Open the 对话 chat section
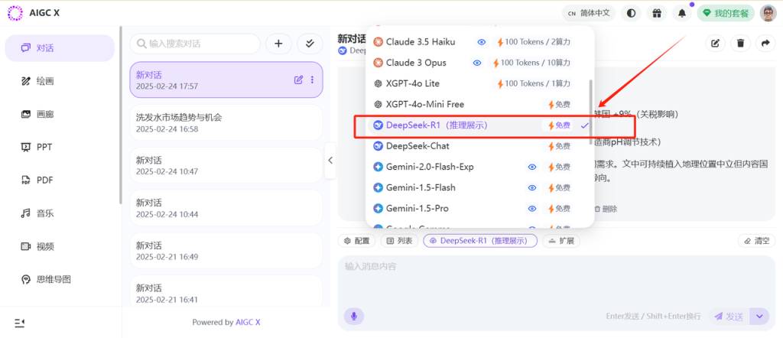The image size is (783, 338). coord(60,48)
